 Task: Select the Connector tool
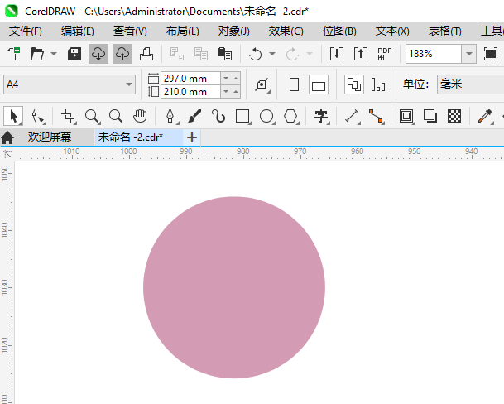pyautogui.click(x=376, y=116)
